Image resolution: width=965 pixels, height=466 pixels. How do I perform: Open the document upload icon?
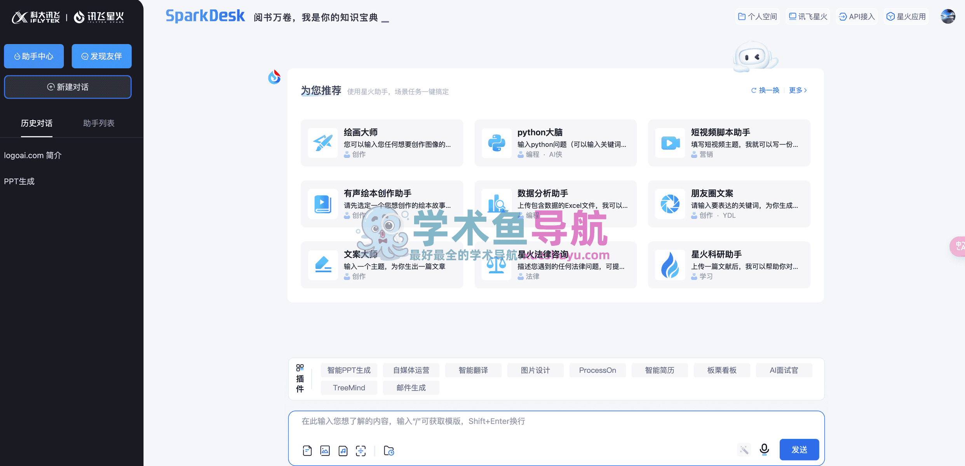pyautogui.click(x=307, y=450)
